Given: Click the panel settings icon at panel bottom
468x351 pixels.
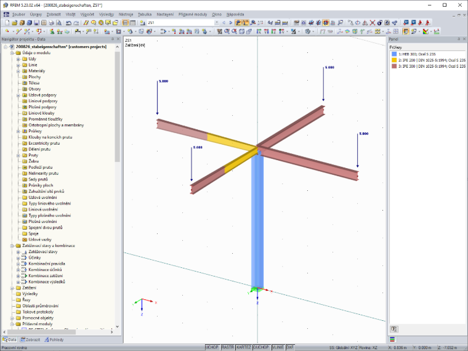Looking at the screenshot, I should 394,329.
